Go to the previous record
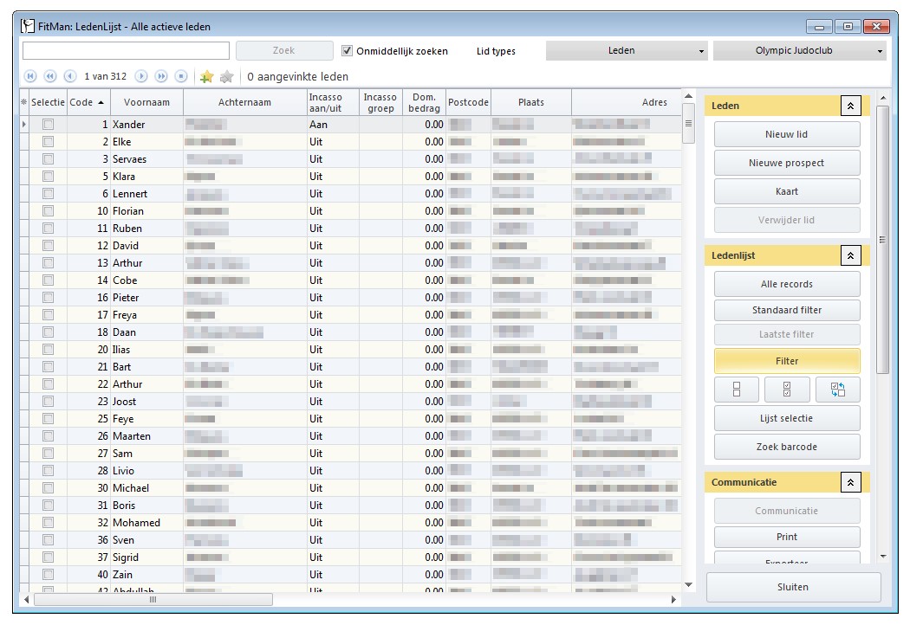The image size is (910, 625). pyautogui.click(x=70, y=75)
